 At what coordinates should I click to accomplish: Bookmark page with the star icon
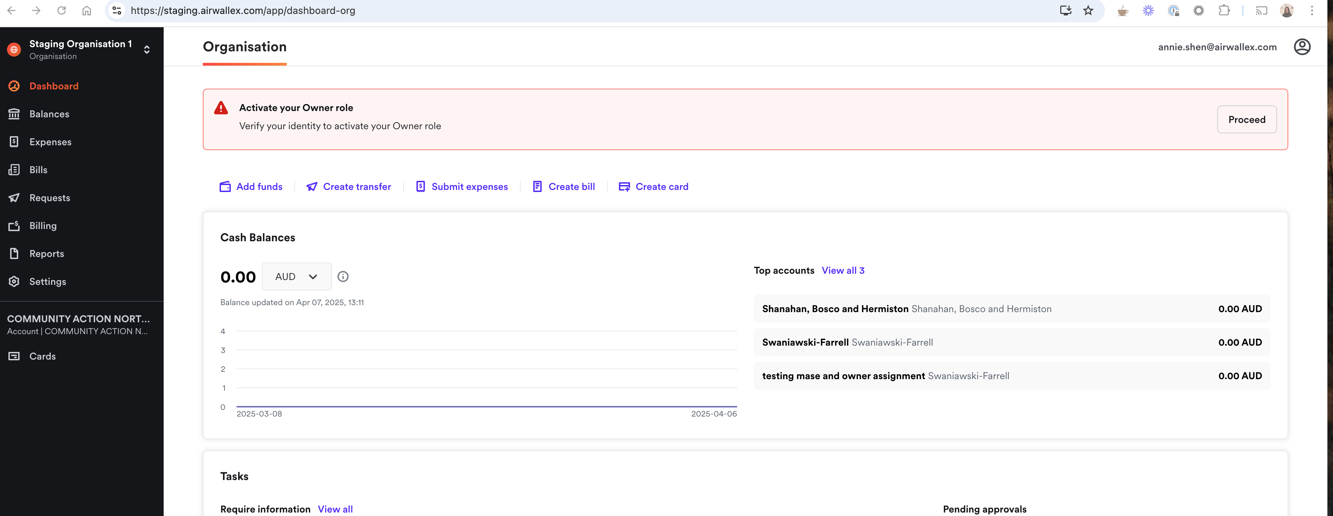(x=1088, y=10)
